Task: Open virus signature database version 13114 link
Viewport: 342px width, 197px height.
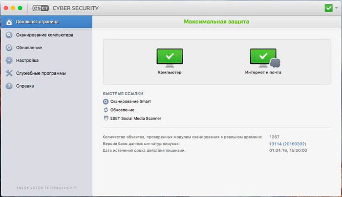Action: click(287, 144)
